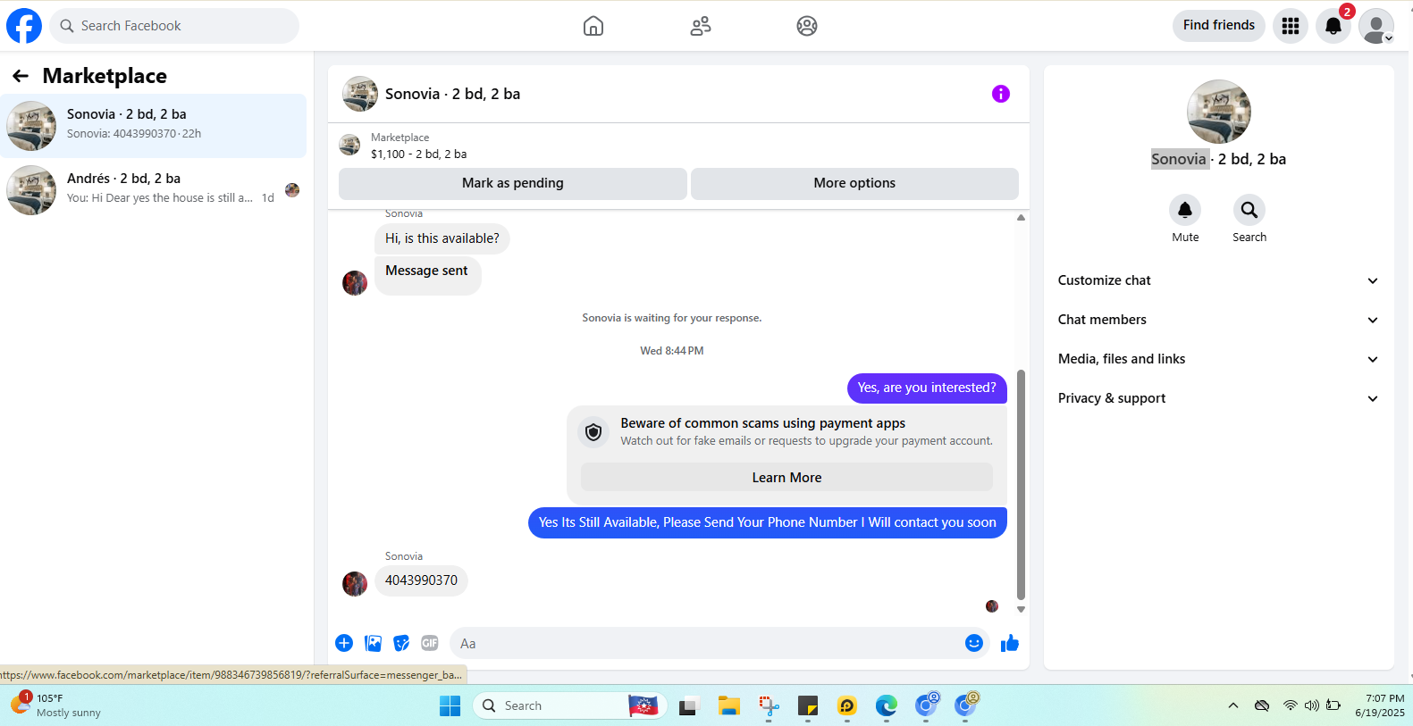The image size is (1413, 726).
Task: Open the volume tray icon
Action: 1312,705
